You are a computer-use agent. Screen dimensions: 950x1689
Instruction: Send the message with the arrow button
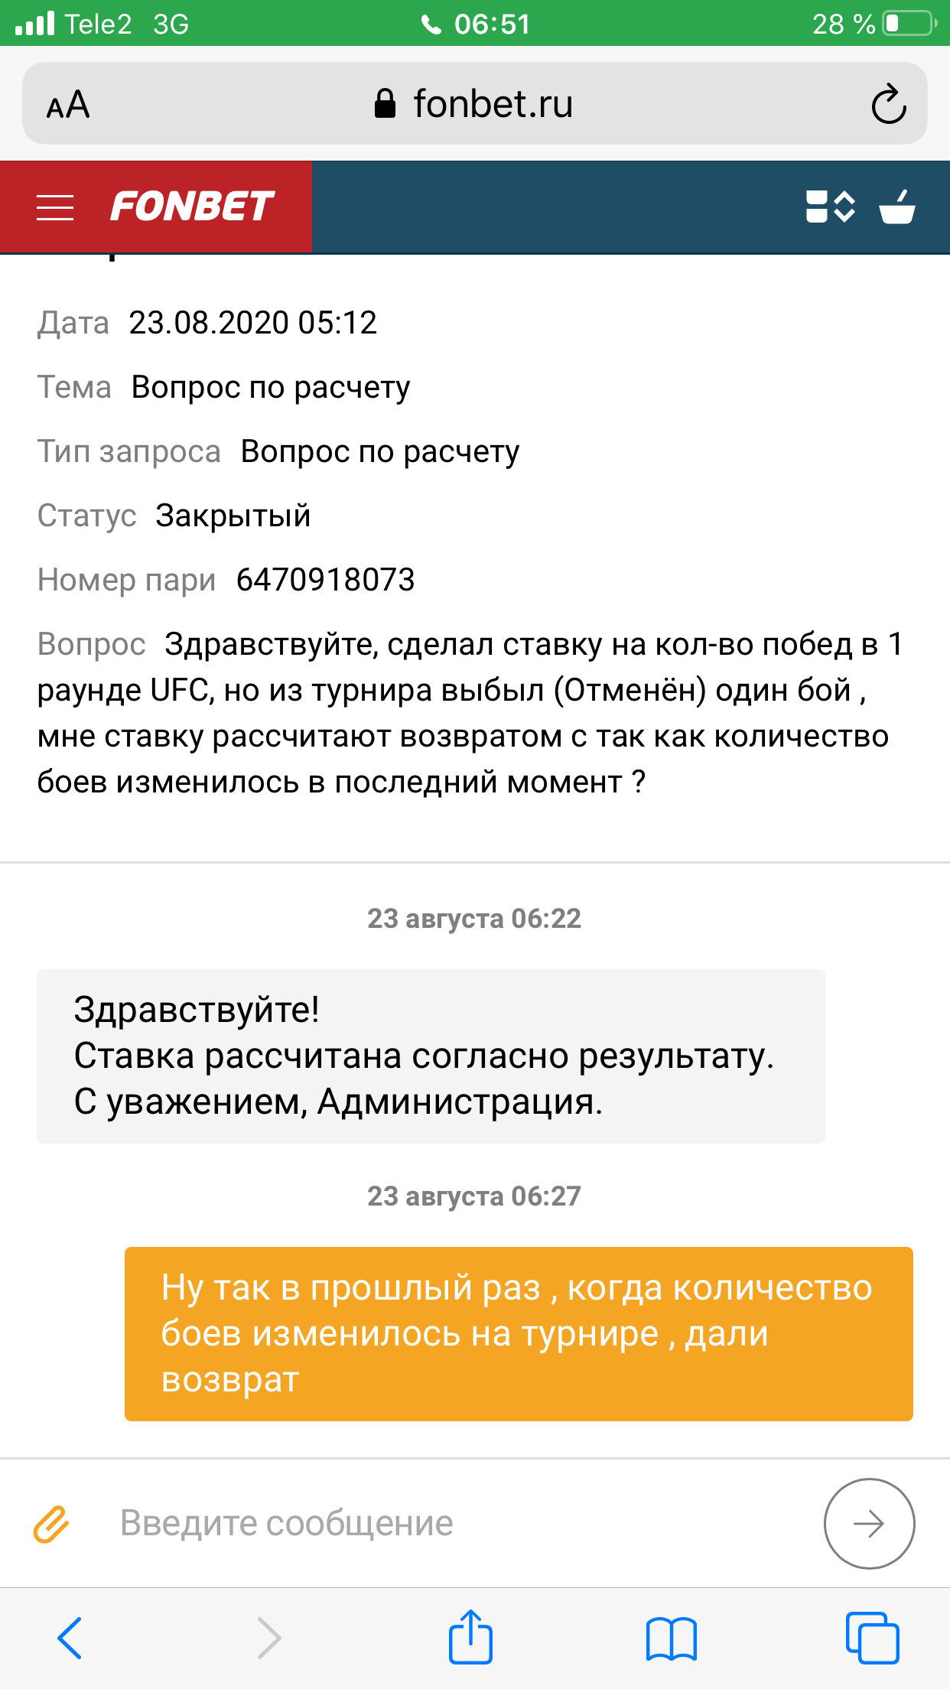[869, 1524]
